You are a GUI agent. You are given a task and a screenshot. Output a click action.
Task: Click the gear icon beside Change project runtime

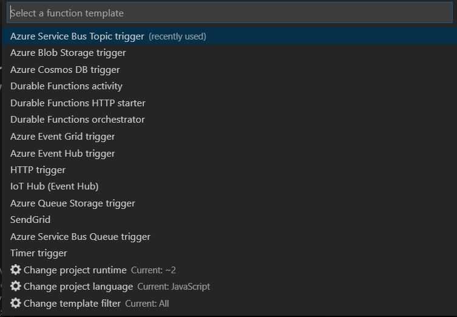(x=15, y=270)
